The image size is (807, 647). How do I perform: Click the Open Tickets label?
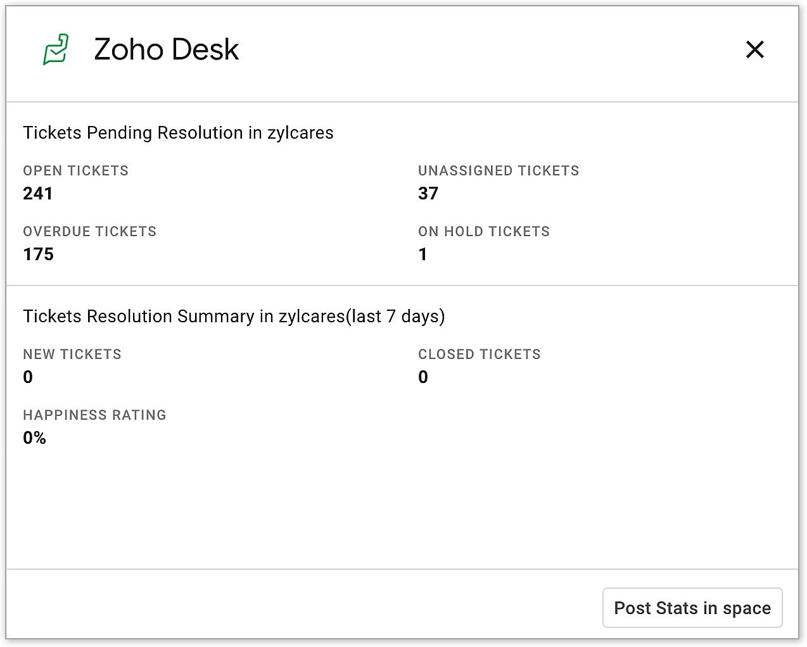pos(76,171)
